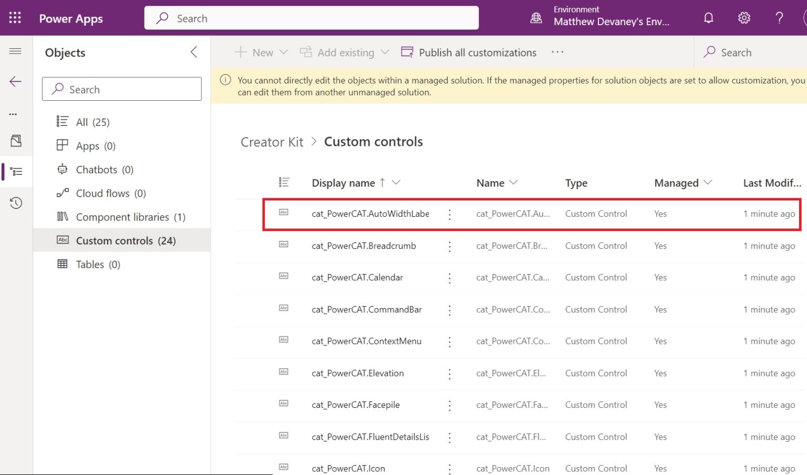
Task: Select the highlighted solutions icon in left rail
Action: [15, 171]
